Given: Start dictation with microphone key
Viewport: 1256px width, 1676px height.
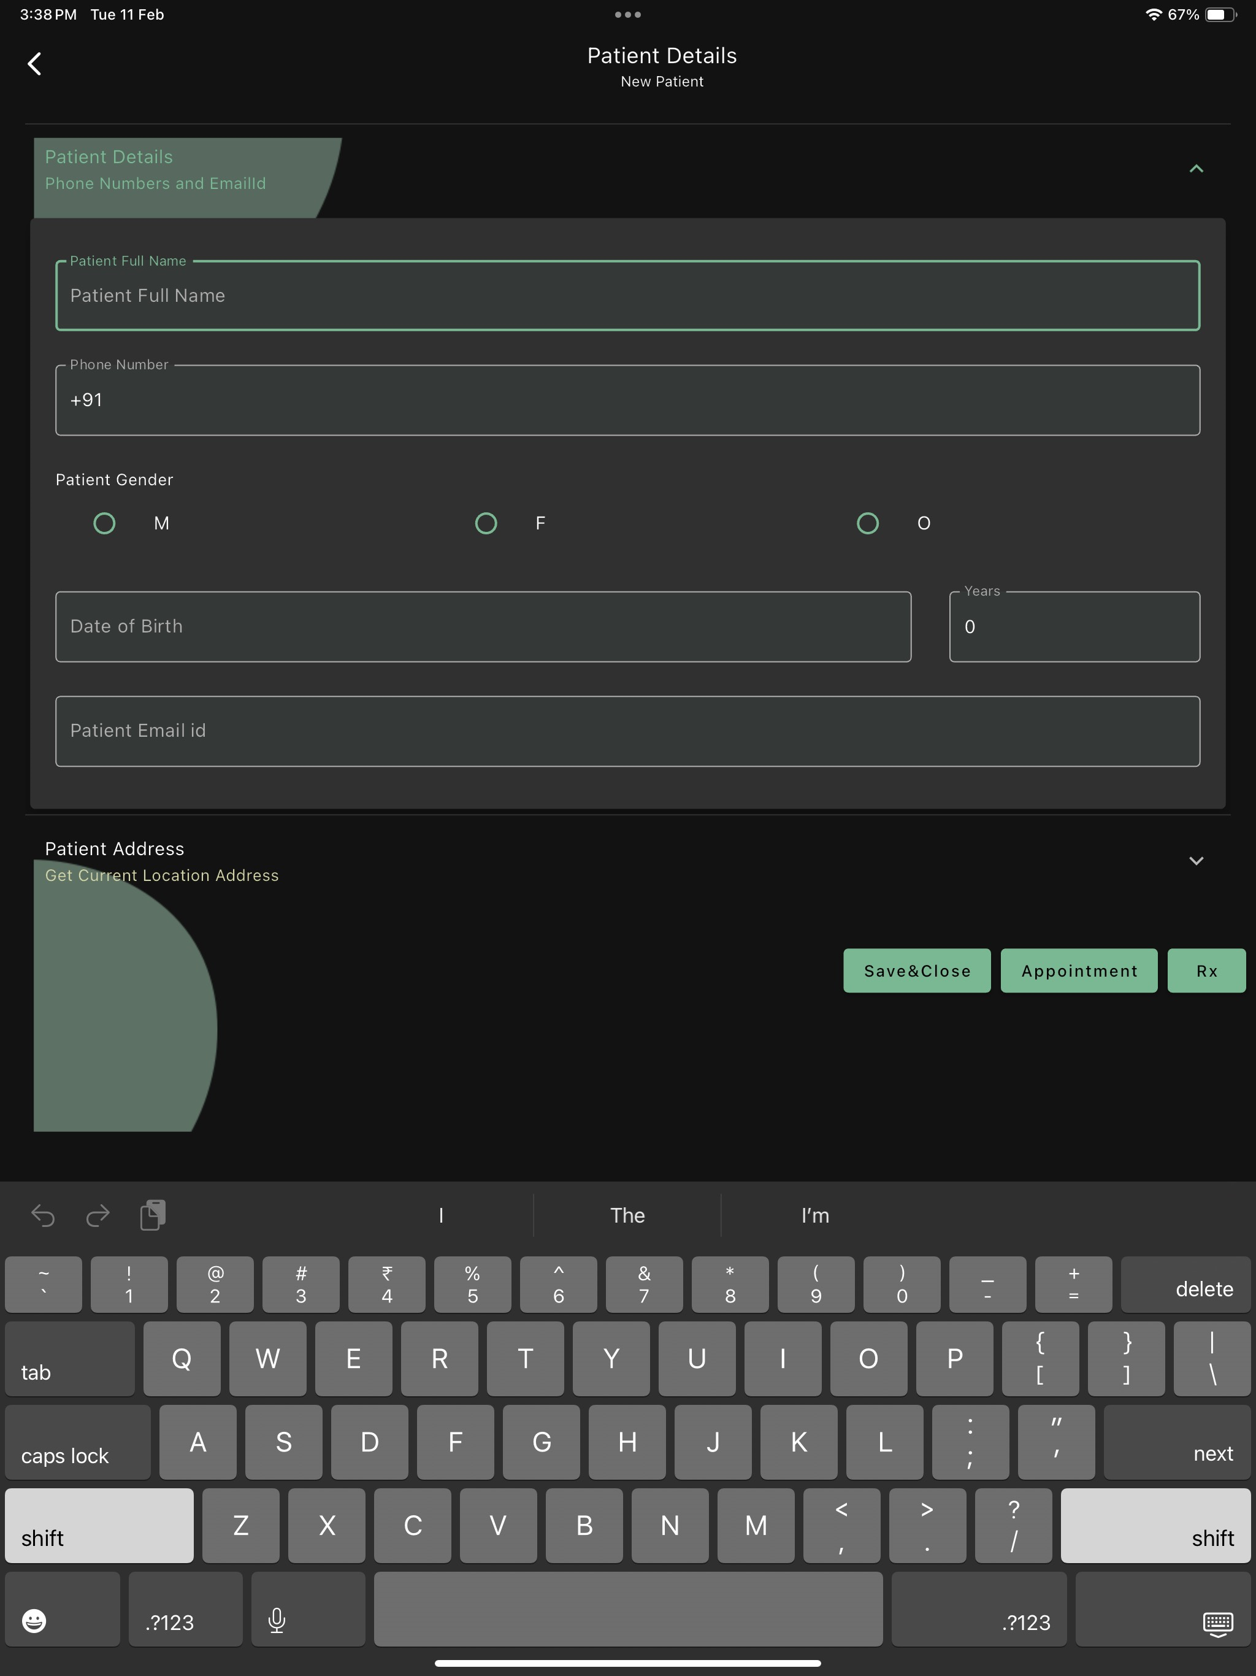Looking at the screenshot, I should 308,1609.
